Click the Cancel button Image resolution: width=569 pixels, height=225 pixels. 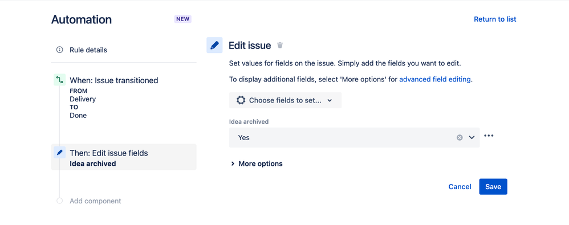(460, 187)
